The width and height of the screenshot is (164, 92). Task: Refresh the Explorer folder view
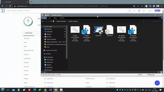tap(143, 21)
